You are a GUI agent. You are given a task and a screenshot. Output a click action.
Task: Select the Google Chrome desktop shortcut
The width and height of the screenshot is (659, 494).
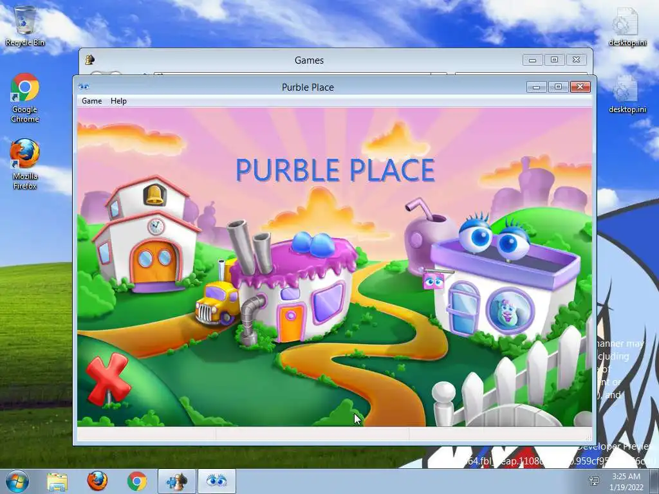click(25, 98)
